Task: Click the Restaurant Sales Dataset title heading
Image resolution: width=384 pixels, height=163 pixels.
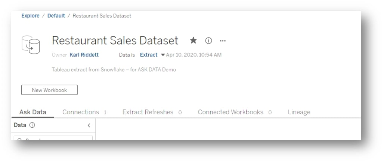Action: [115, 40]
